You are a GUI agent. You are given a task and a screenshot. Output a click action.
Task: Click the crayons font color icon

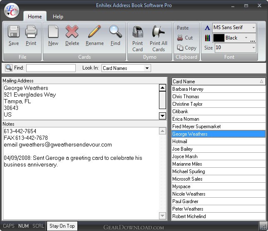[207, 38]
